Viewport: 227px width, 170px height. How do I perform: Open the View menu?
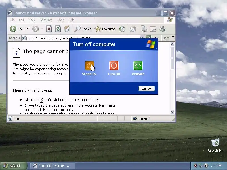(32, 20)
